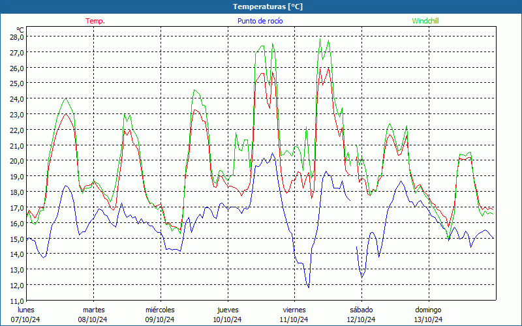Click the 'viernes' day label
This screenshot has width=522, height=326.
pyautogui.click(x=294, y=310)
